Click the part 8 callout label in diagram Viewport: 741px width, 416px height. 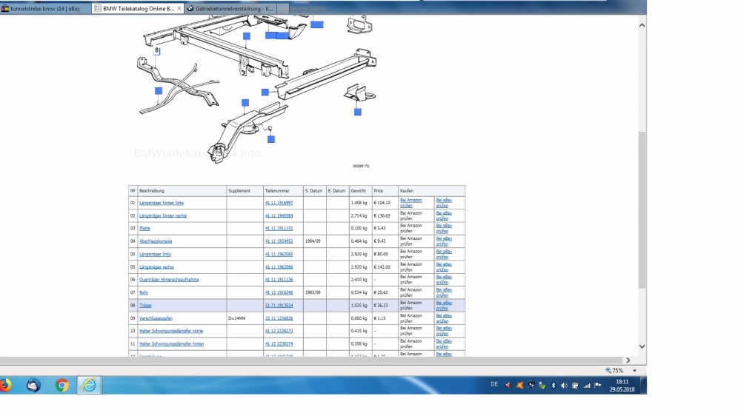coord(156,51)
